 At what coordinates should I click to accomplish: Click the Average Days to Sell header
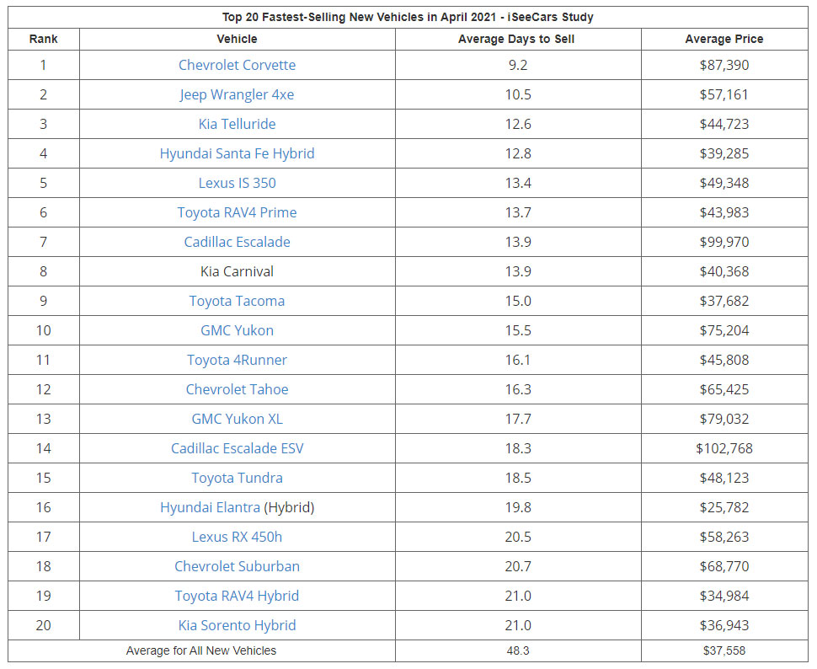click(x=517, y=39)
